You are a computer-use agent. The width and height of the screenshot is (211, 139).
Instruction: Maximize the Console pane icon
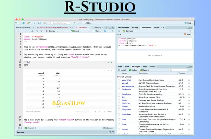113,132
